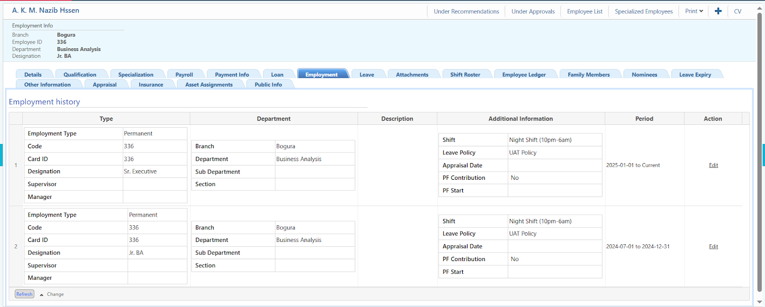Edit the 2025-01-01 to Current record
The width and height of the screenshot is (765, 307).
(x=713, y=165)
